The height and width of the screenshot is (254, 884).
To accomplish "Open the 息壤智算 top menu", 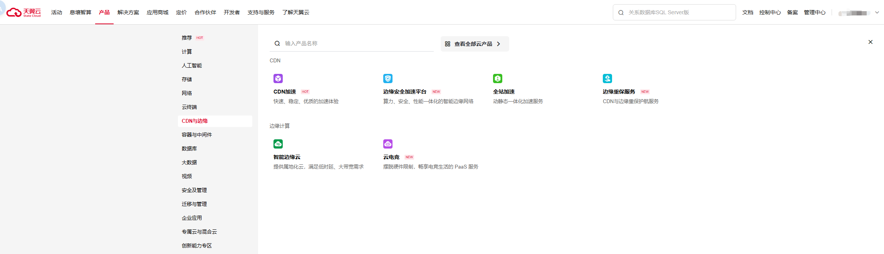I will coord(81,12).
